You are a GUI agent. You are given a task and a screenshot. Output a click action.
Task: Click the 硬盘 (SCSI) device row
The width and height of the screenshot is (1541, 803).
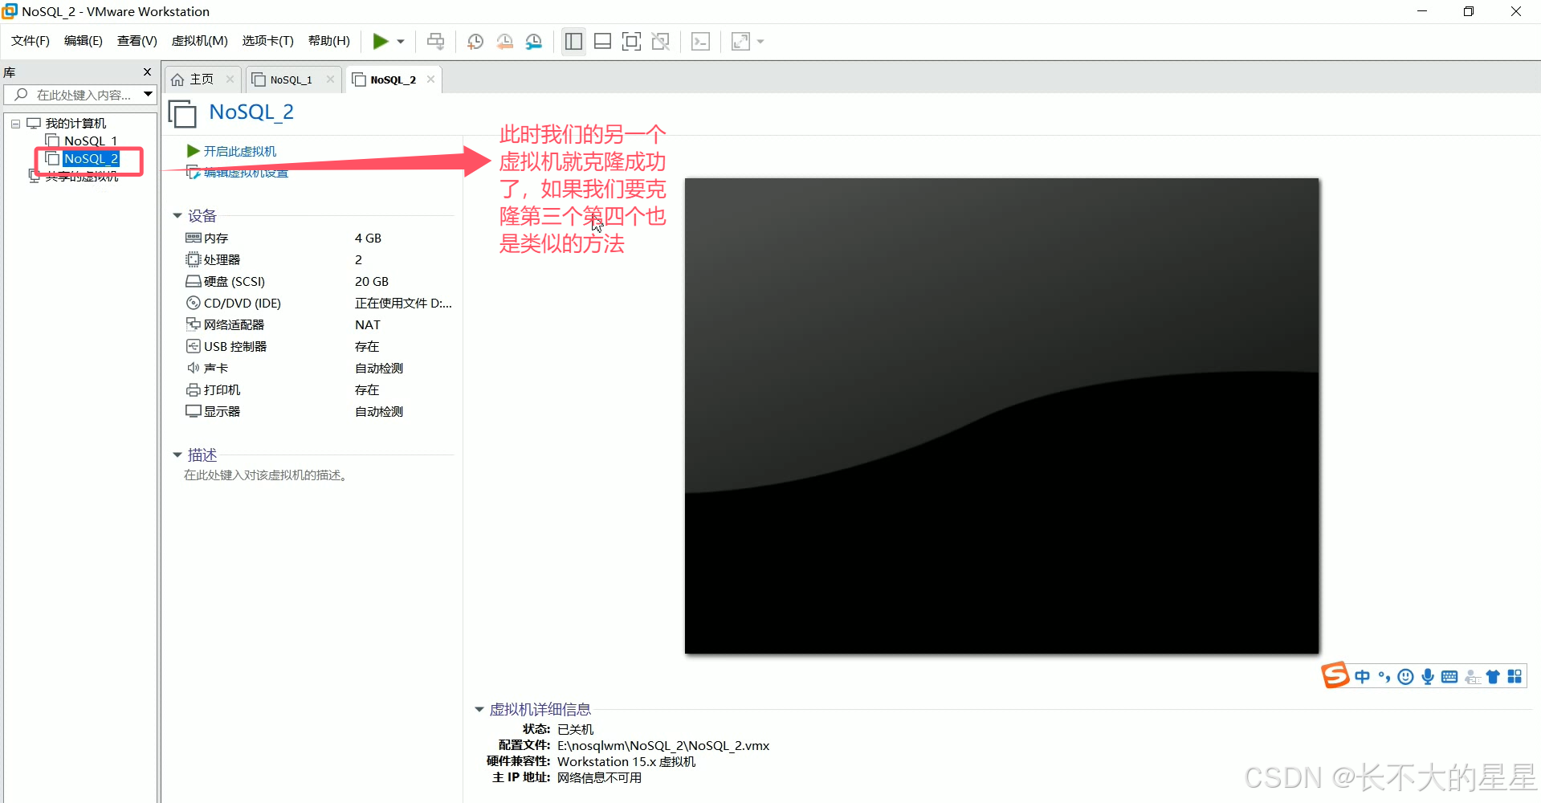[x=318, y=282]
